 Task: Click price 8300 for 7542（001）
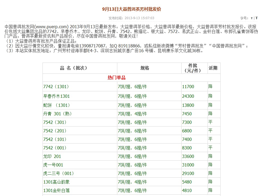click(x=187, y=148)
